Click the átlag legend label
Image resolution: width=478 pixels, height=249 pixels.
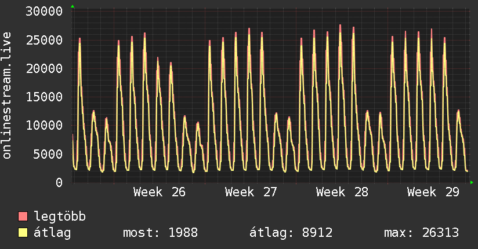pyautogui.click(x=52, y=233)
